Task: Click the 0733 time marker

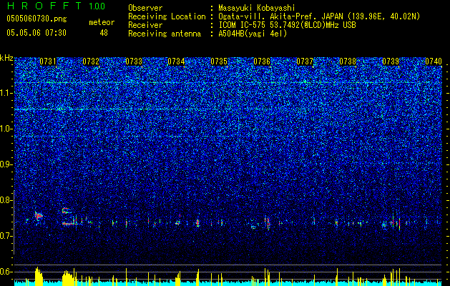Action: (x=134, y=61)
